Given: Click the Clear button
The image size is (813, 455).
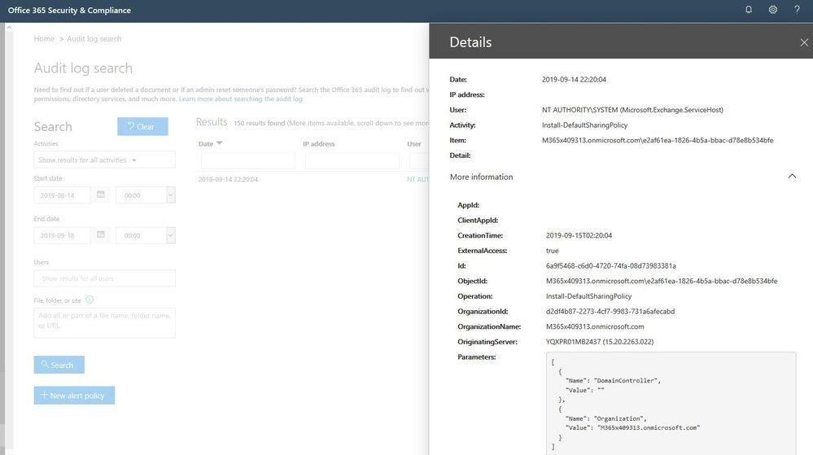Looking at the screenshot, I should (x=142, y=126).
